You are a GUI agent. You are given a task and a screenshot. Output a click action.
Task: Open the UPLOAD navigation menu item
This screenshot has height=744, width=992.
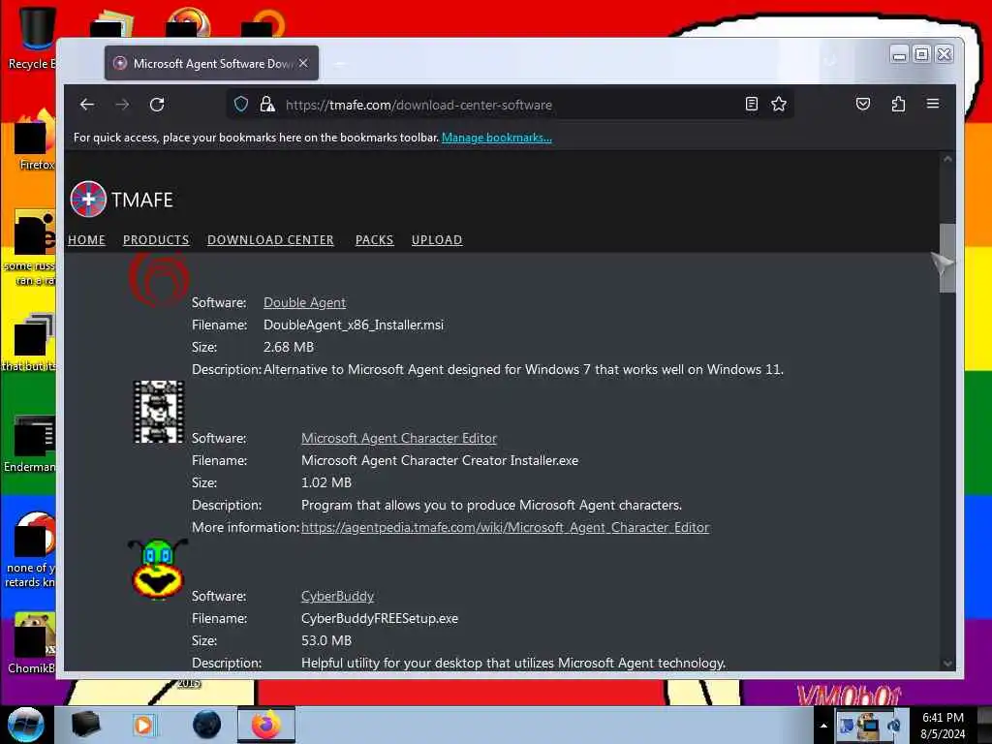(437, 240)
